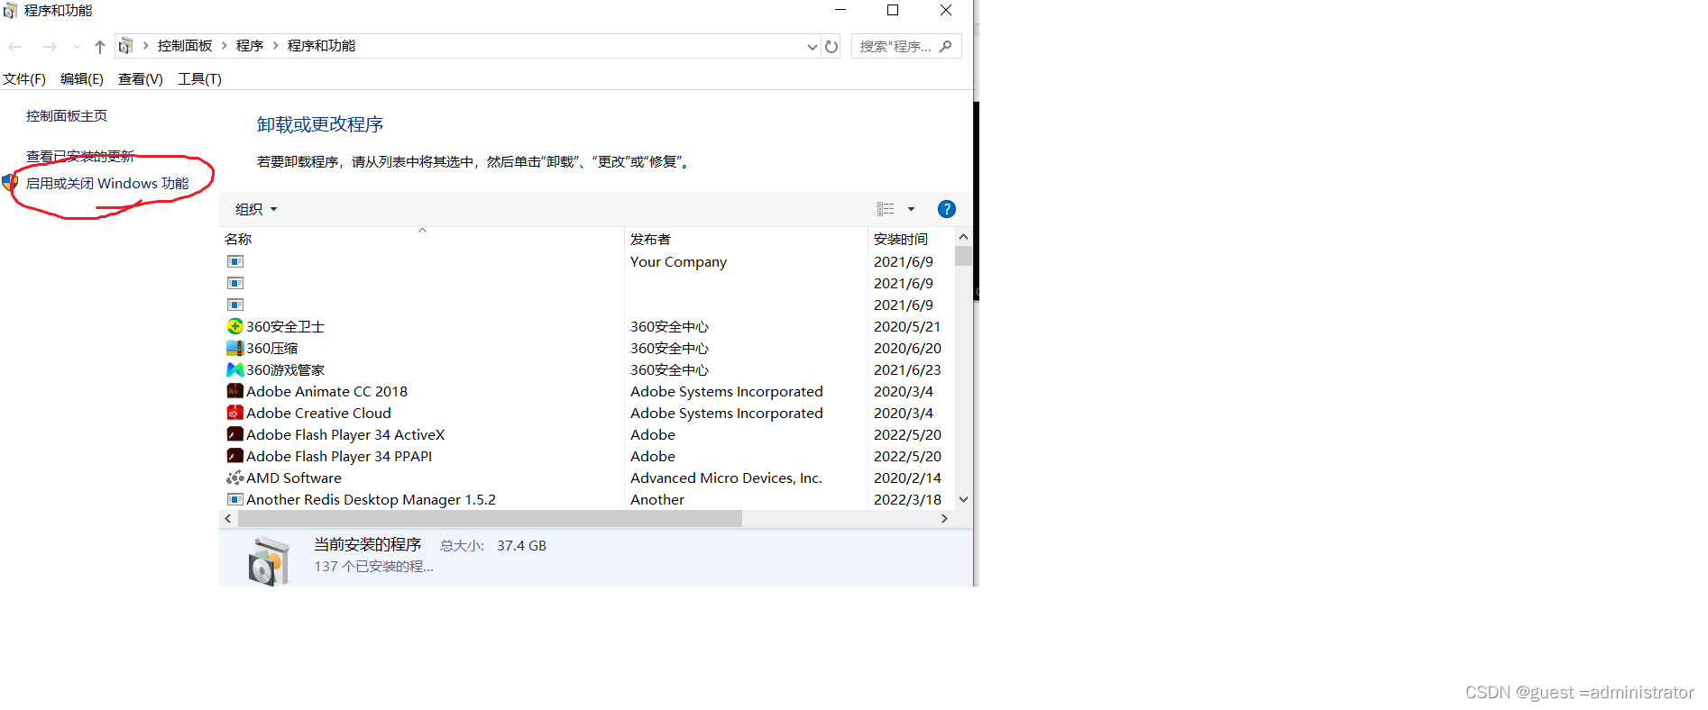Select AMD Software program name
The width and height of the screenshot is (1708, 710).
(294, 478)
